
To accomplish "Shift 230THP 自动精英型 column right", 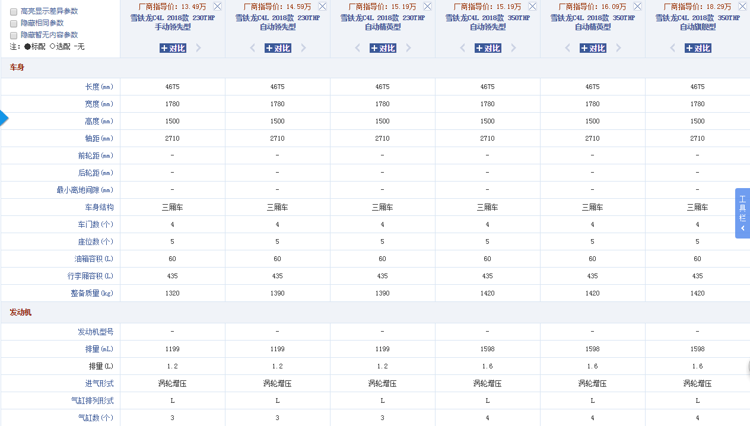I will (408, 48).
